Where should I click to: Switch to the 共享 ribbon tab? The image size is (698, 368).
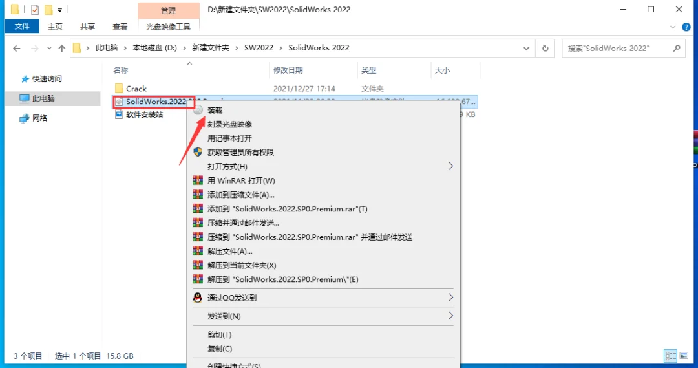coord(88,27)
